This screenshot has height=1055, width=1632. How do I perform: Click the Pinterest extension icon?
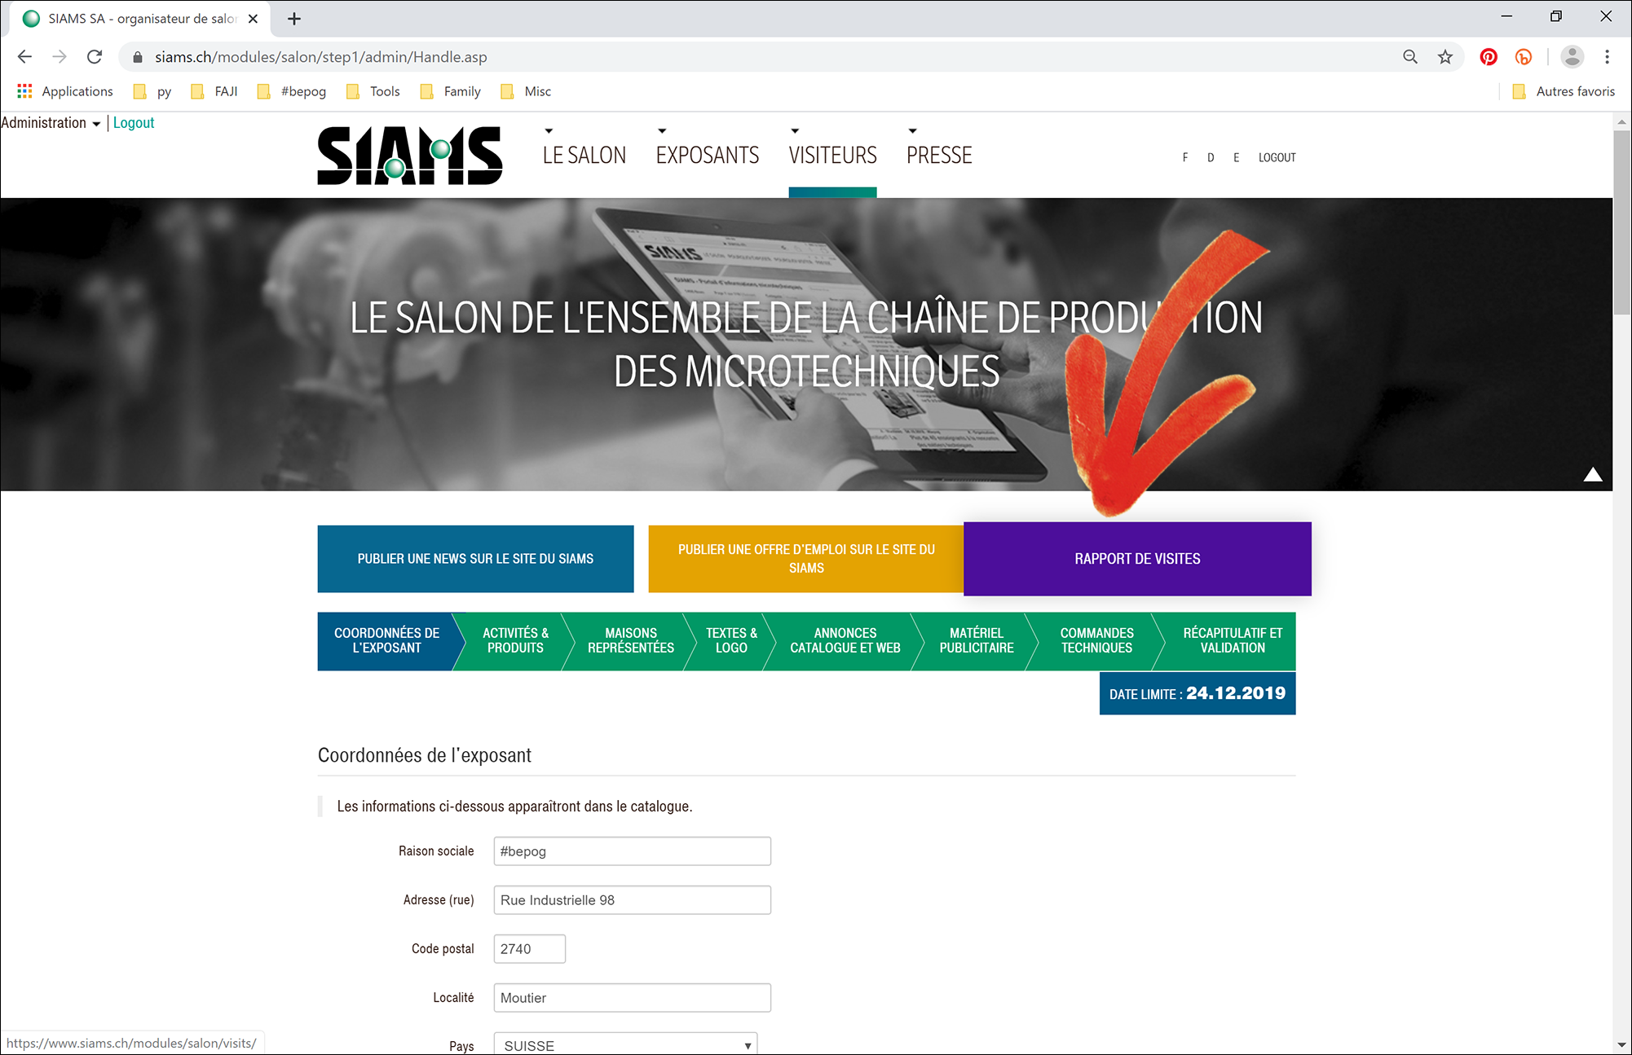pyautogui.click(x=1489, y=57)
